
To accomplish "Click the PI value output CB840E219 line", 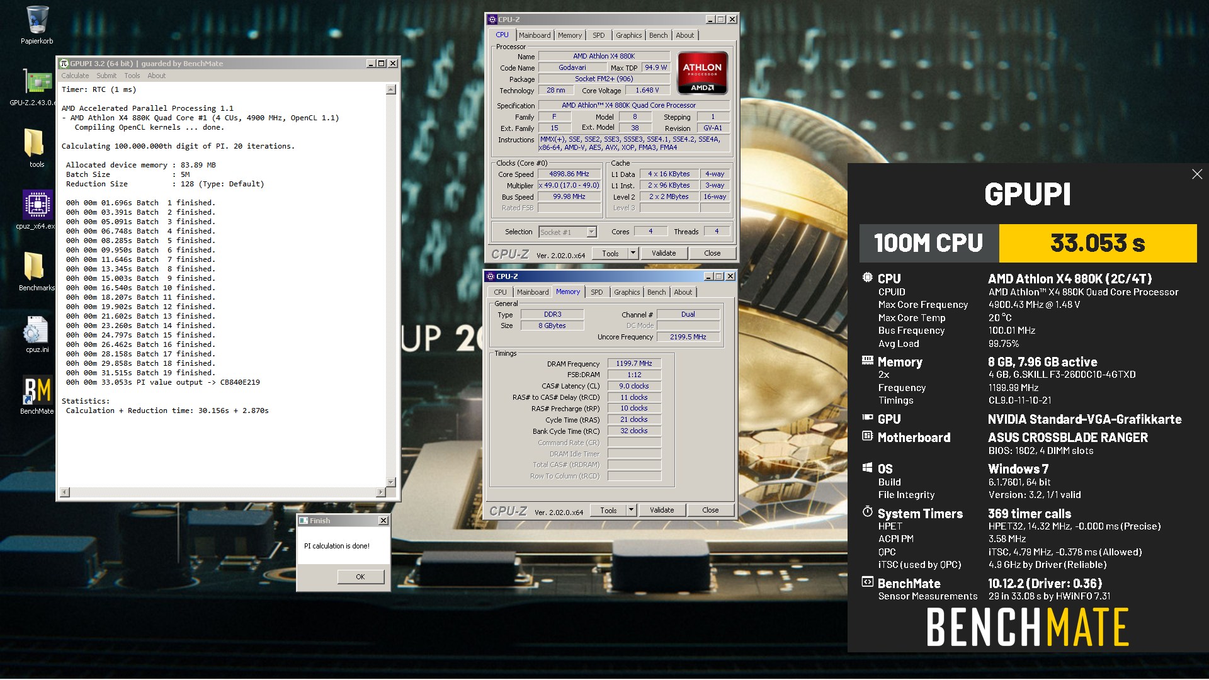I will pyautogui.click(x=163, y=382).
